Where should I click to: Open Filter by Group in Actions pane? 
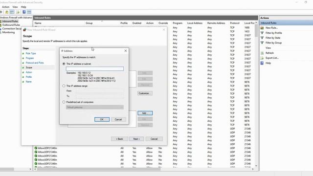[273, 43]
